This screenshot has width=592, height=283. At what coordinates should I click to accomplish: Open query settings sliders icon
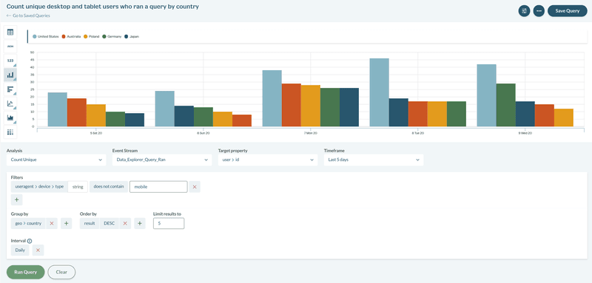[524, 11]
